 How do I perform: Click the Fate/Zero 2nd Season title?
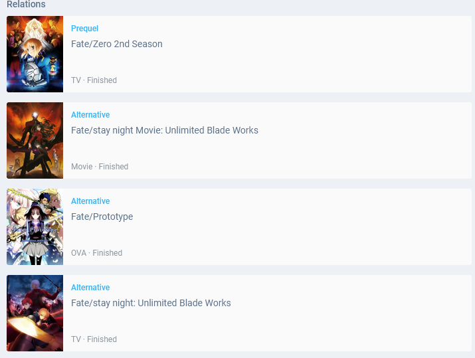coord(117,44)
